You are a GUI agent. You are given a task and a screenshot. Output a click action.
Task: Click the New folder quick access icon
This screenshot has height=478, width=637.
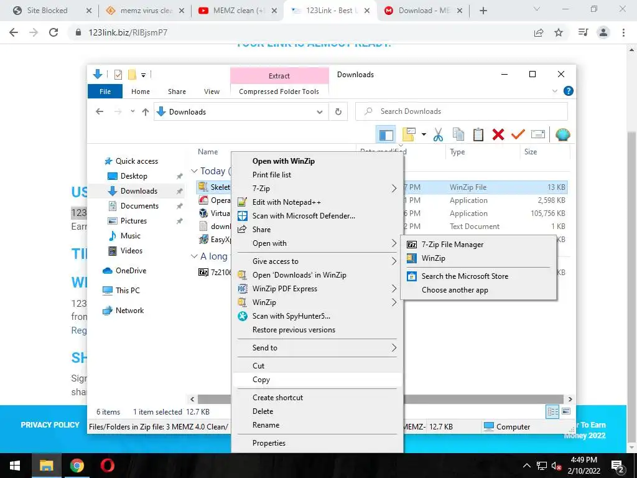point(132,75)
